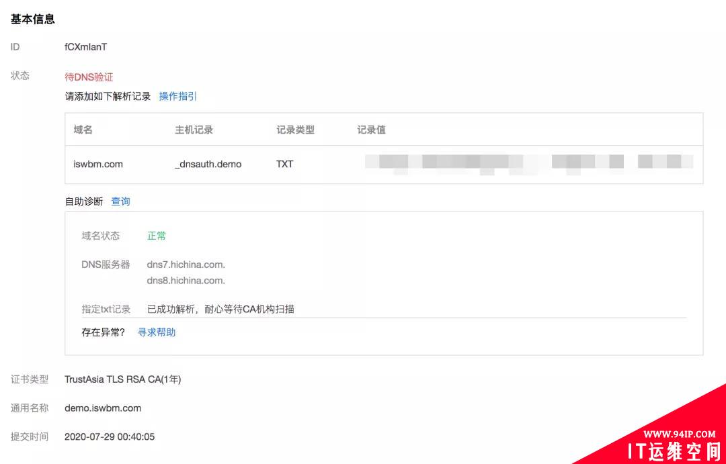Click the 提交时间 field label
Viewport: 726px width, 464px height.
point(30,436)
